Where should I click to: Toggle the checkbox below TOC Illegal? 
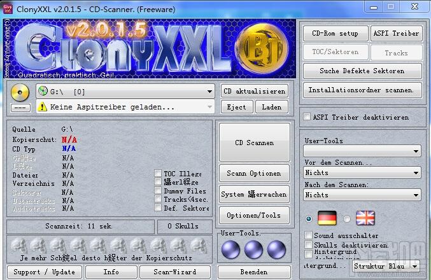click(x=158, y=181)
